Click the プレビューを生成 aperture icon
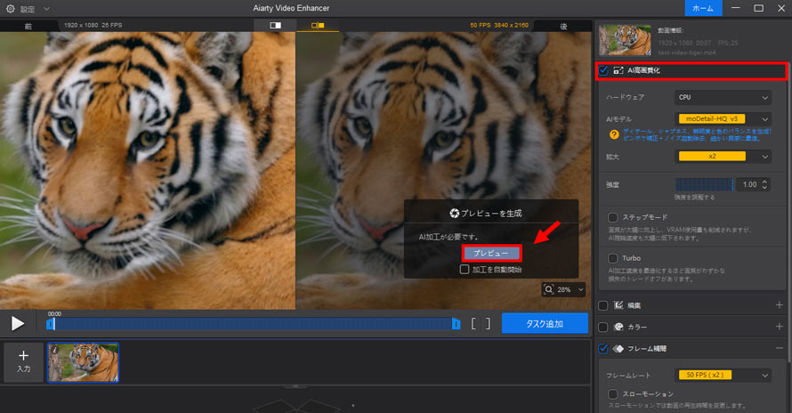 [x=454, y=214]
